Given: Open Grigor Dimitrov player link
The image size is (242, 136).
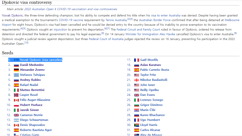Looking at the screenshot, I should [x=151, y=105].
